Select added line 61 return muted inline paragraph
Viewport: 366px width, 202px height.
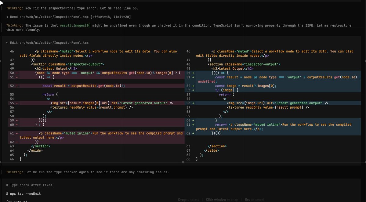(273, 127)
